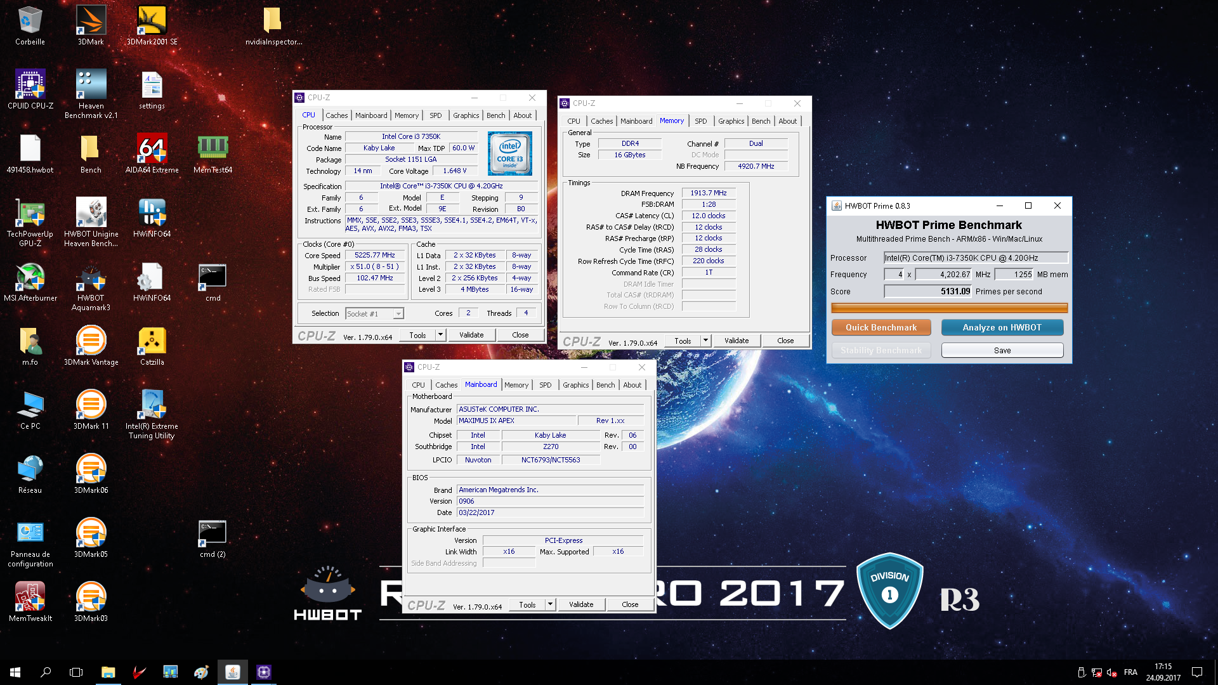Click DRAM Frequency value 1913.7 MHz
This screenshot has height=685, width=1218.
click(x=709, y=193)
